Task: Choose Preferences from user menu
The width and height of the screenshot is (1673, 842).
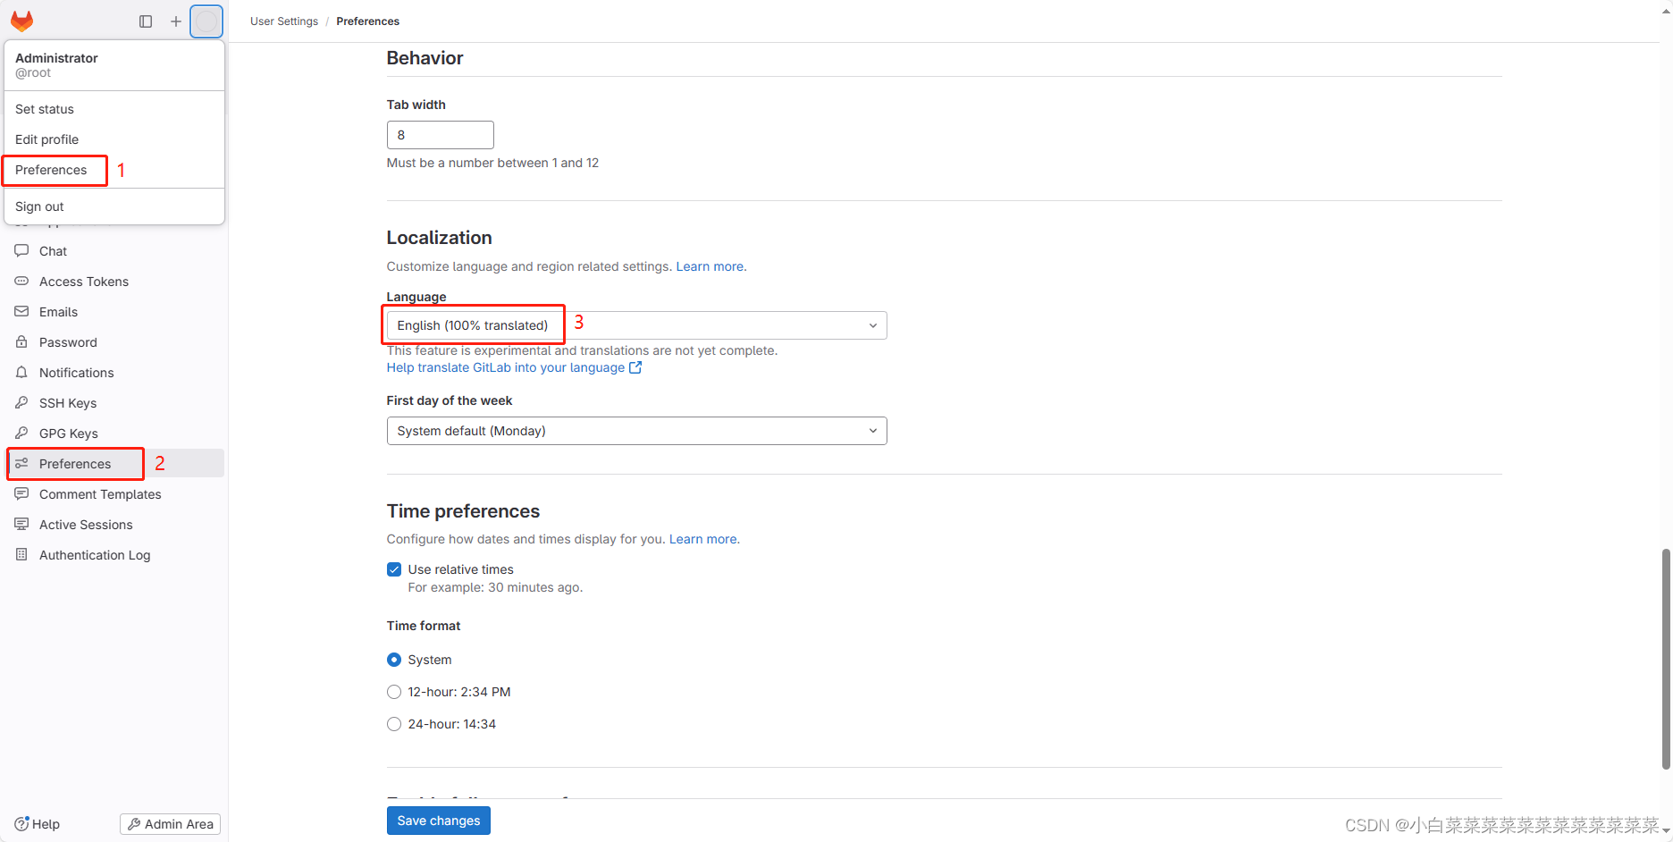Action: tap(114, 170)
